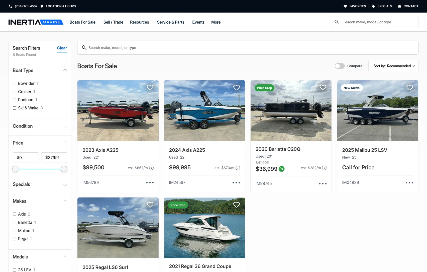The height and width of the screenshot is (272, 427).
Task: Click the maximum price slider handle
Action: (64, 169)
